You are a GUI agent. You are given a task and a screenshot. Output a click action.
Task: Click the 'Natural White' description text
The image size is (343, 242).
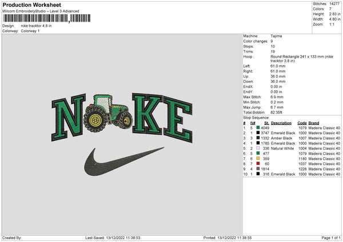coord(282,148)
